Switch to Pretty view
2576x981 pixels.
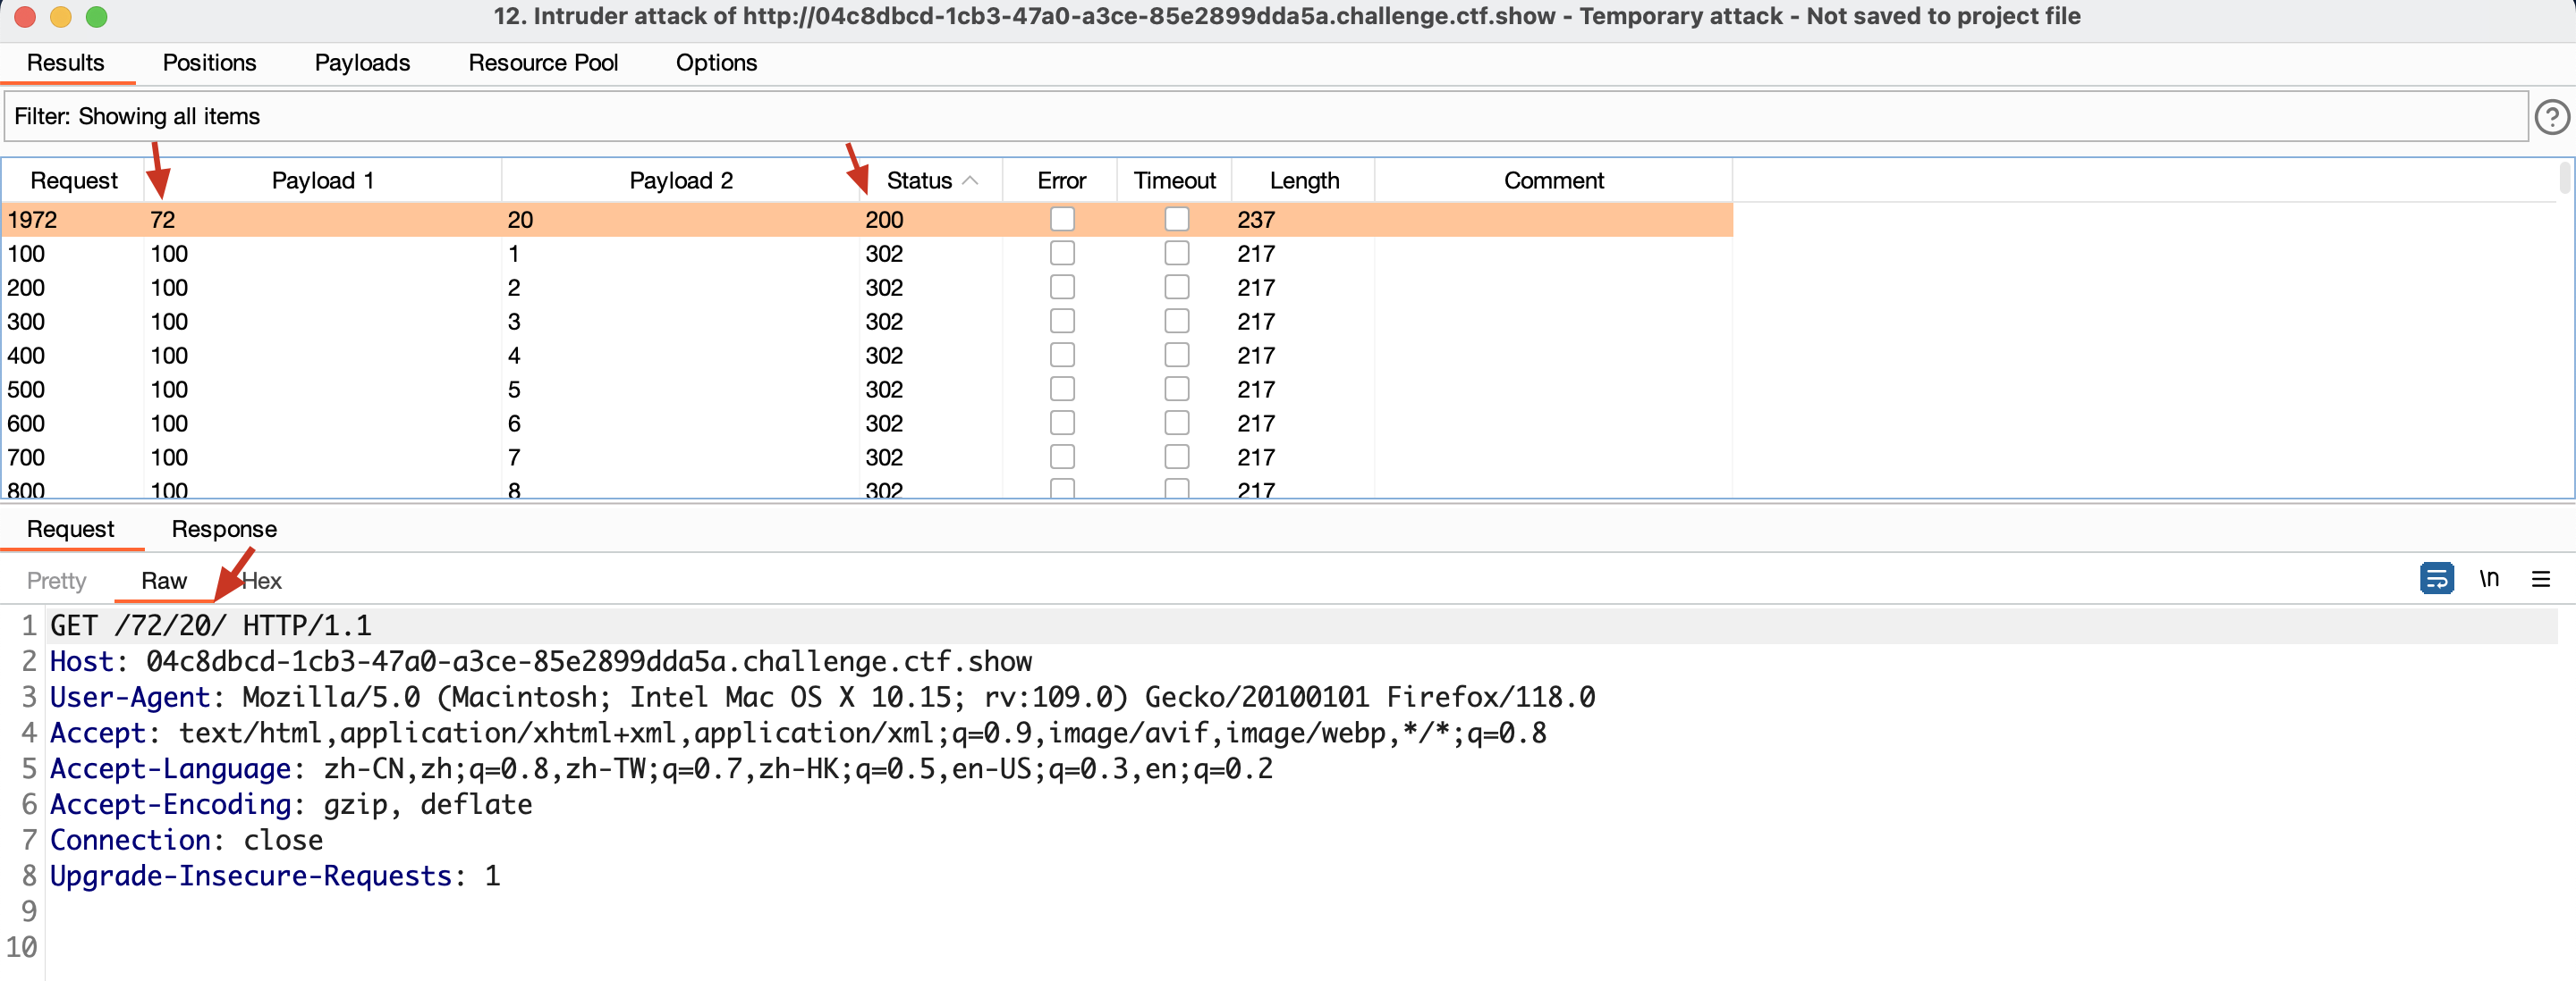coord(56,582)
